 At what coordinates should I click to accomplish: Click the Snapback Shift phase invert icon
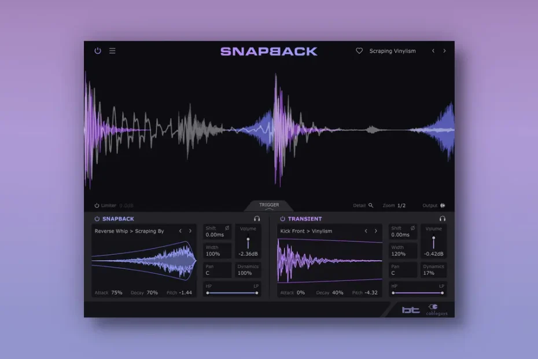click(227, 228)
